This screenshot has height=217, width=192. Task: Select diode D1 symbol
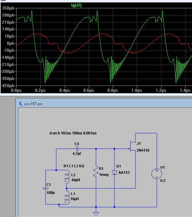coord(114,173)
